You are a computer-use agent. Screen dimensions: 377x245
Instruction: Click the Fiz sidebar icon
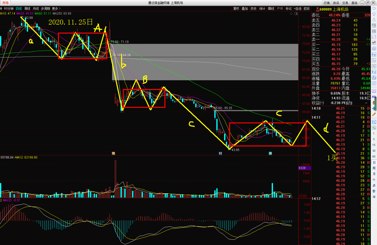374,72
